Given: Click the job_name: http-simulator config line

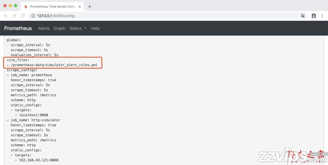Looking at the screenshot, I should point(33,120).
